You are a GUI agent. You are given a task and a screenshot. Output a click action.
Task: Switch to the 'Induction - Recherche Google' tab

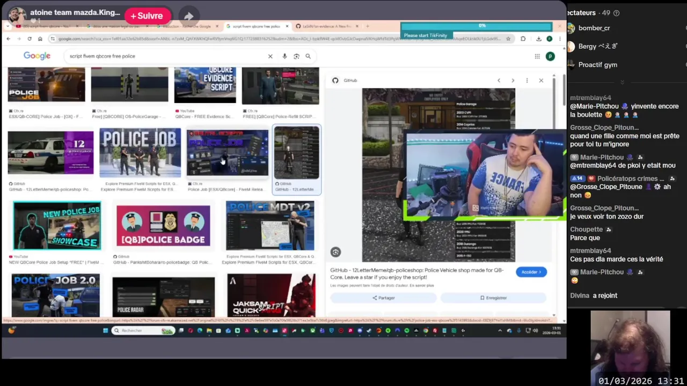click(x=187, y=26)
